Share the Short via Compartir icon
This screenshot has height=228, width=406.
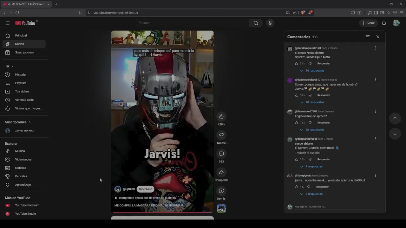(x=221, y=172)
